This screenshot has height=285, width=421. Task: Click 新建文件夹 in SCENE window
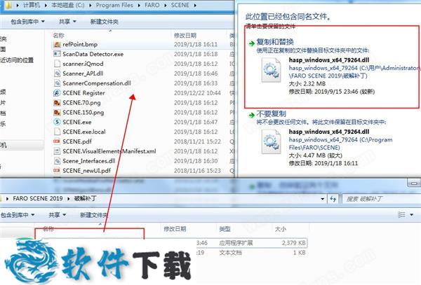104,22
